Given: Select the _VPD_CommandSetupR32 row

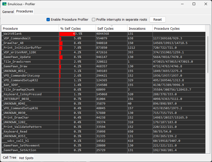Looking at the screenshot, I should coord(104,80).
